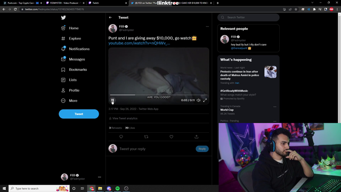Image resolution: width=341 pixels, height=192 pixels.
Task: Open Discord from the taskbar
Action: coord(109,188)
